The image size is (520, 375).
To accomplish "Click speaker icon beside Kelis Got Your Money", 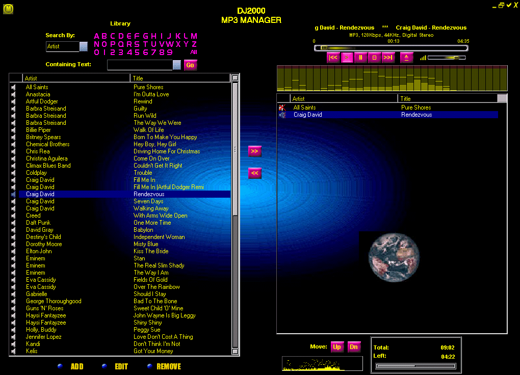I will tap(13, 351).
